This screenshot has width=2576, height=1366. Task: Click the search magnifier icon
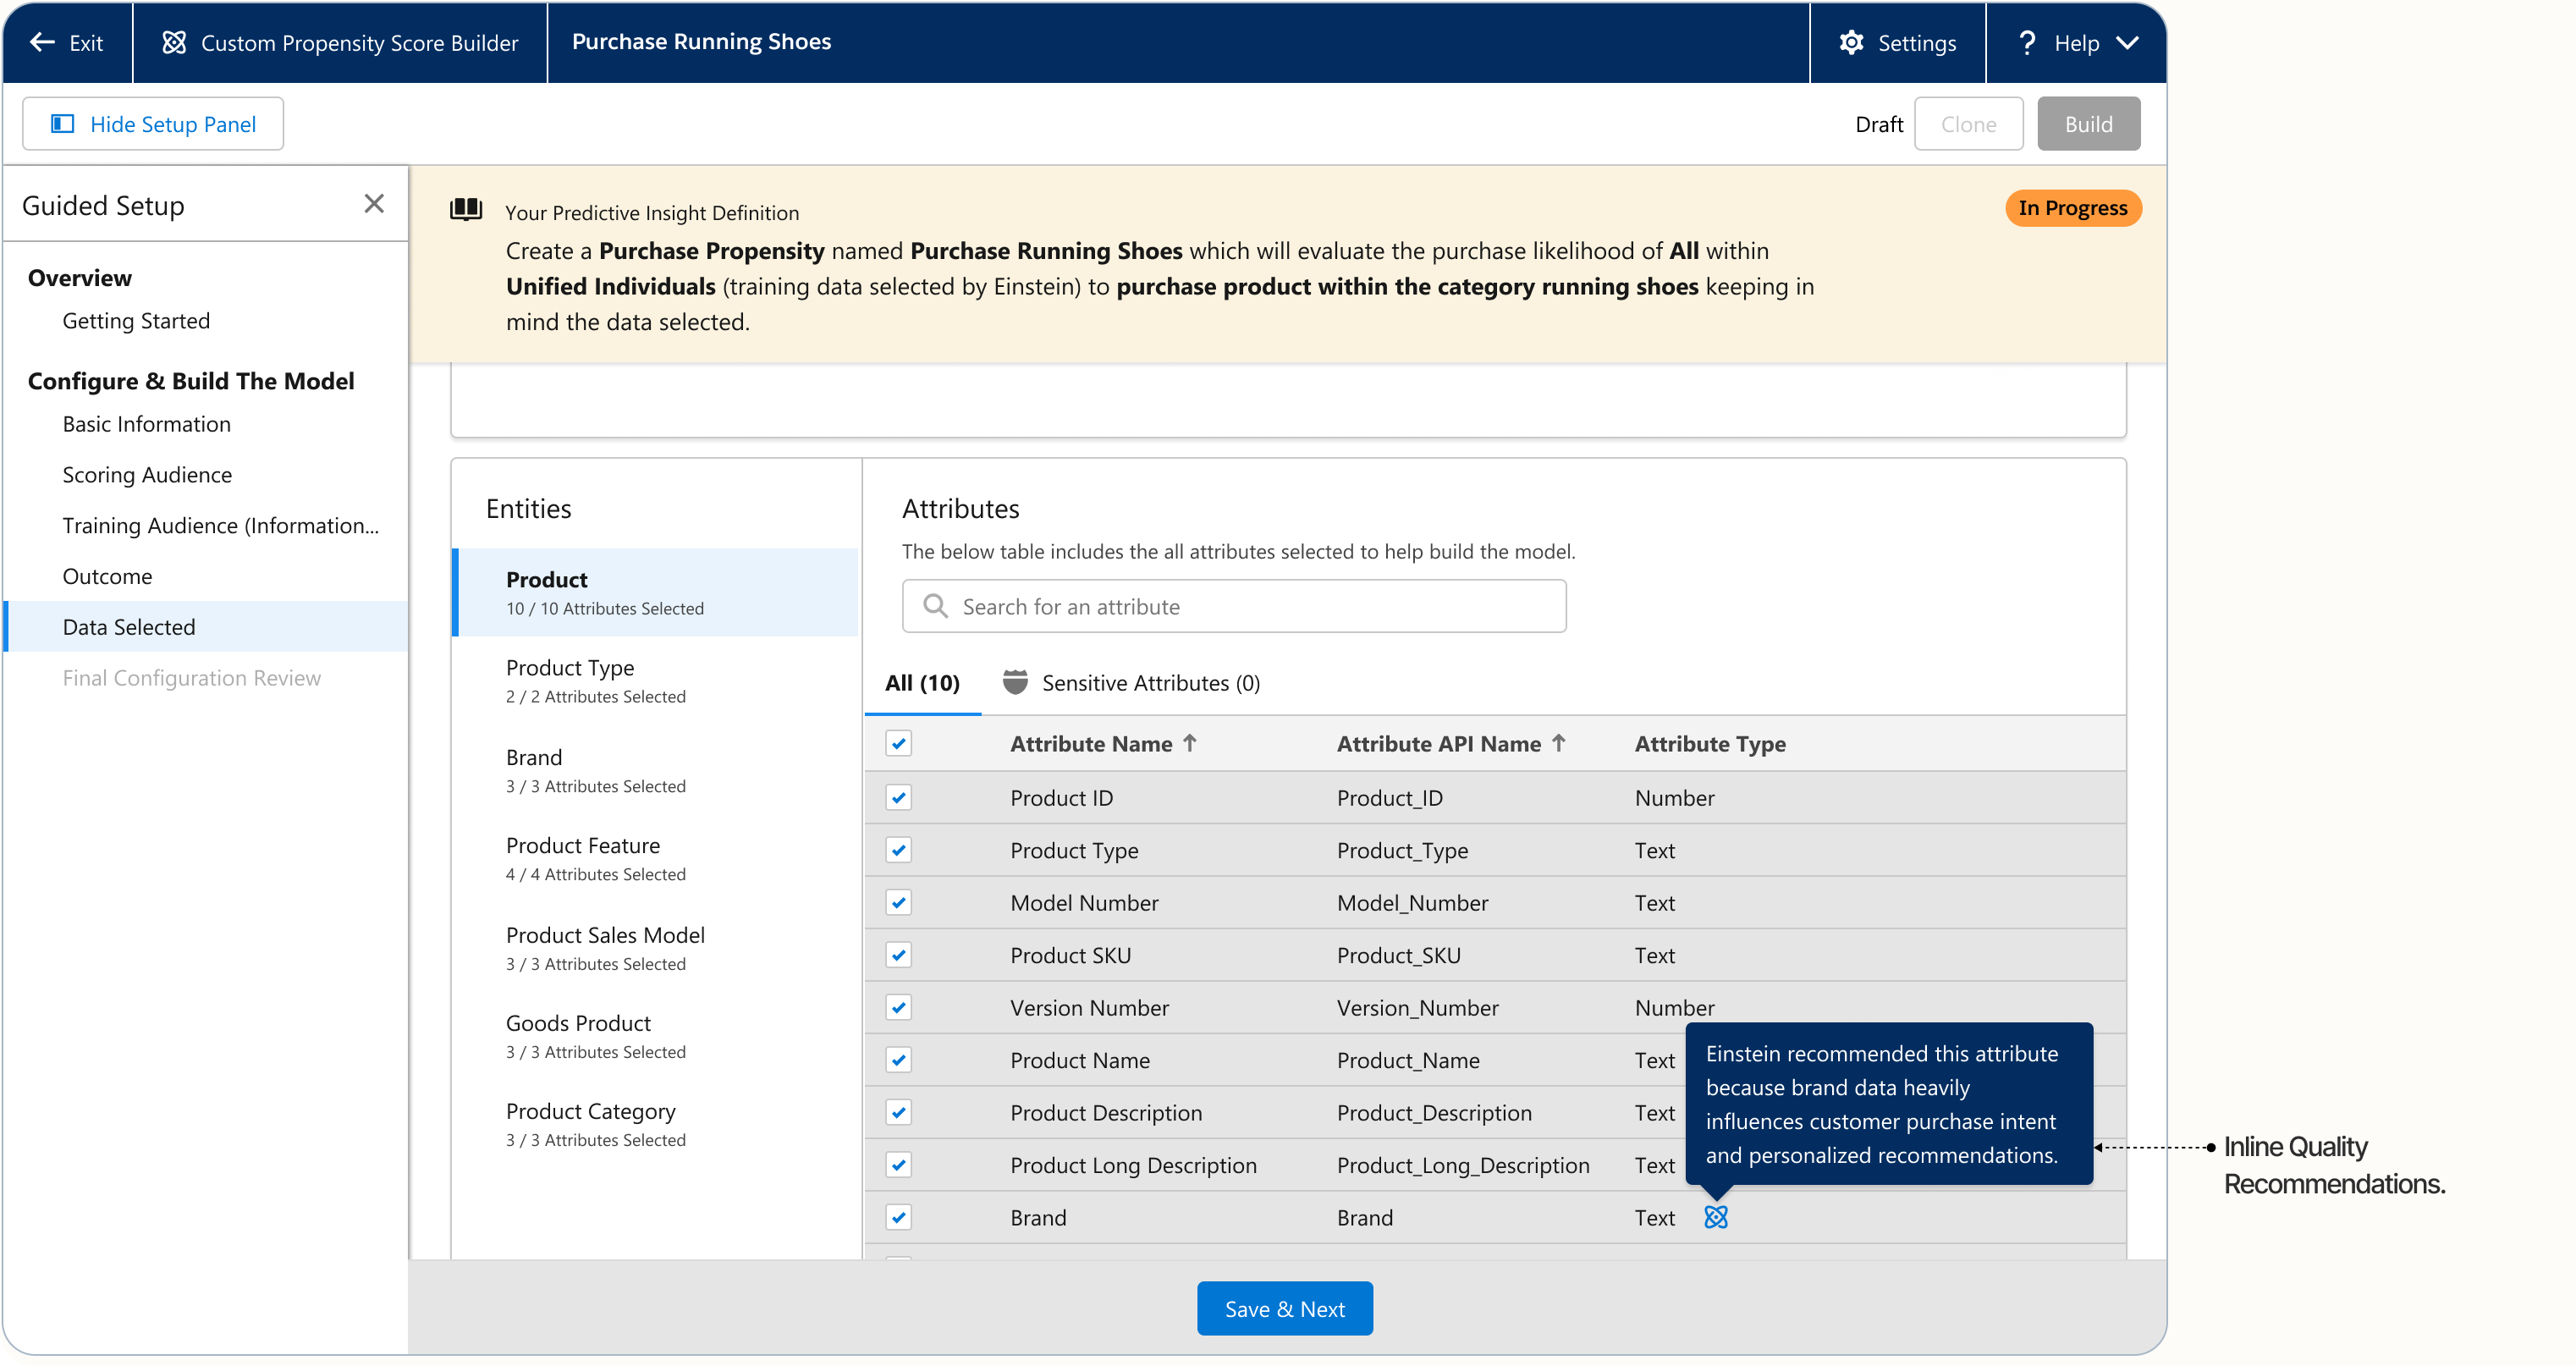(x=935, y=606)
